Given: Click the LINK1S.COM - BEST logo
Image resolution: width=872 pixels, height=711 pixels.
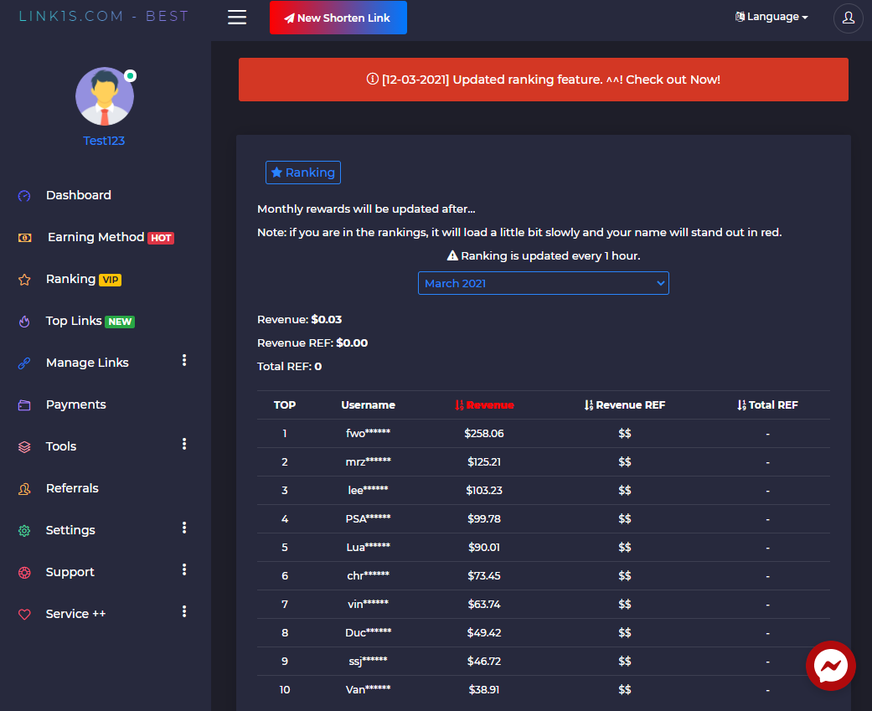Looking at the screenshot, I should (104, 16).
